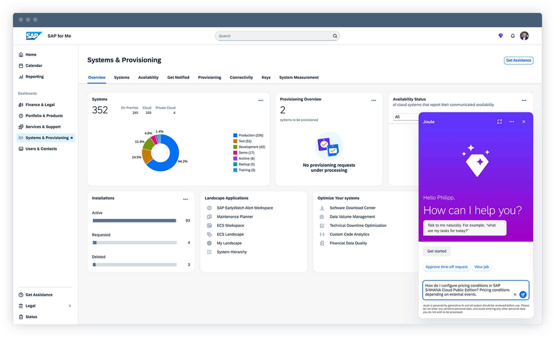Open user profile avatar
The width and height of the screenshot is (555, 337).
coord(524,36)
